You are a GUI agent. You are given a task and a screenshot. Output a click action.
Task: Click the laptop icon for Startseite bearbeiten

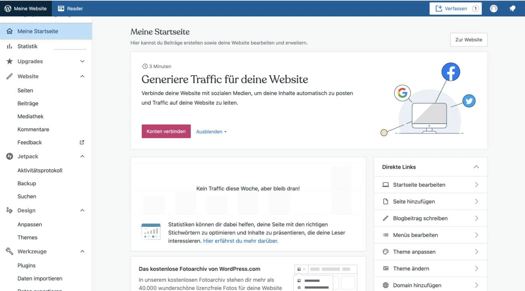click(x=385, y=185)
